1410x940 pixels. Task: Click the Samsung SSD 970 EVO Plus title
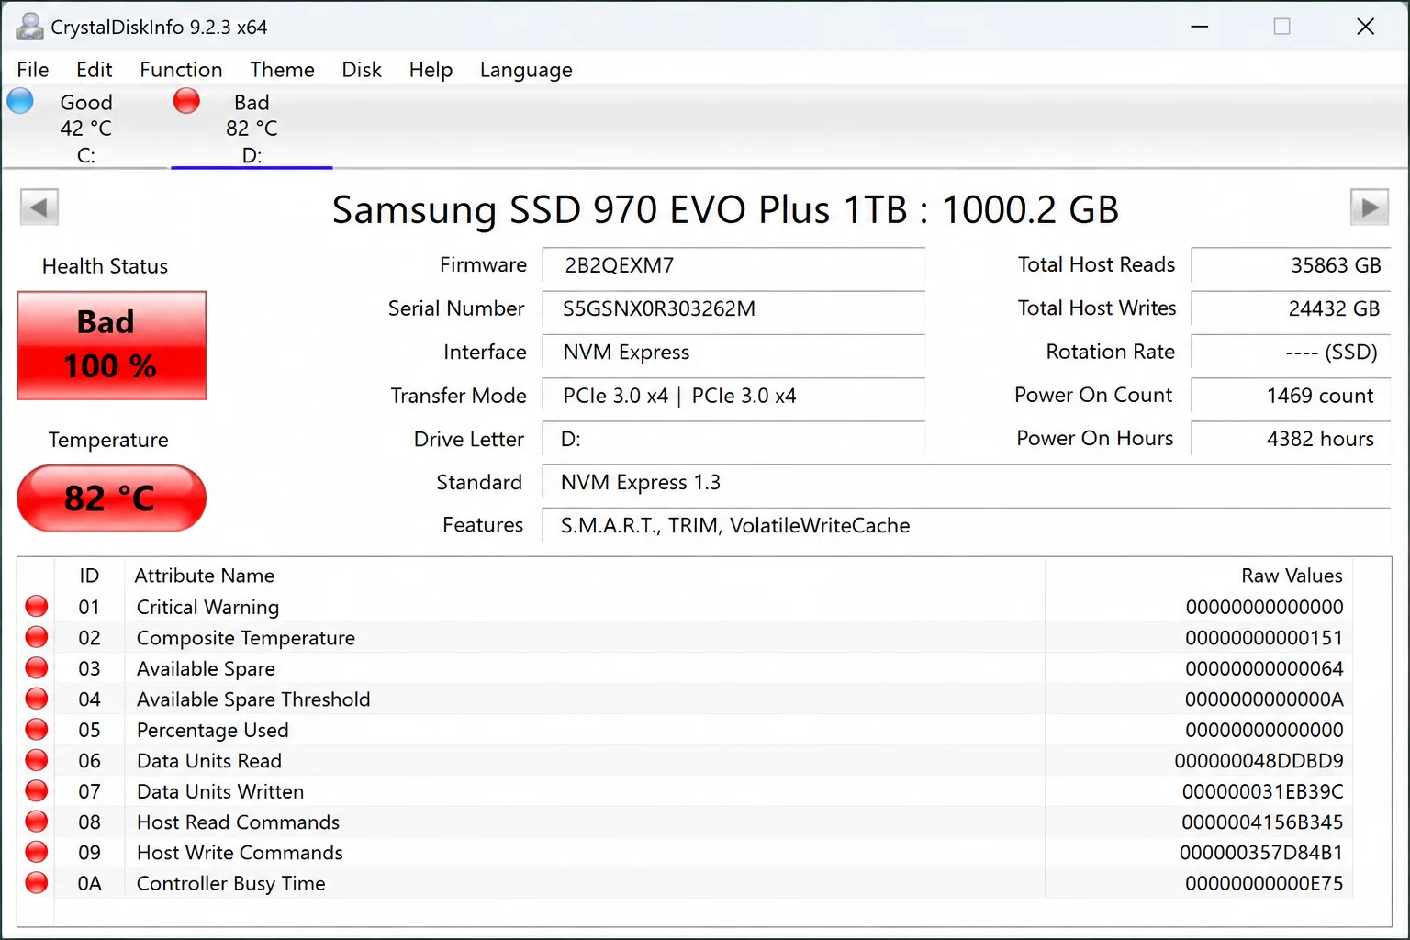click(x=725, y=209)
